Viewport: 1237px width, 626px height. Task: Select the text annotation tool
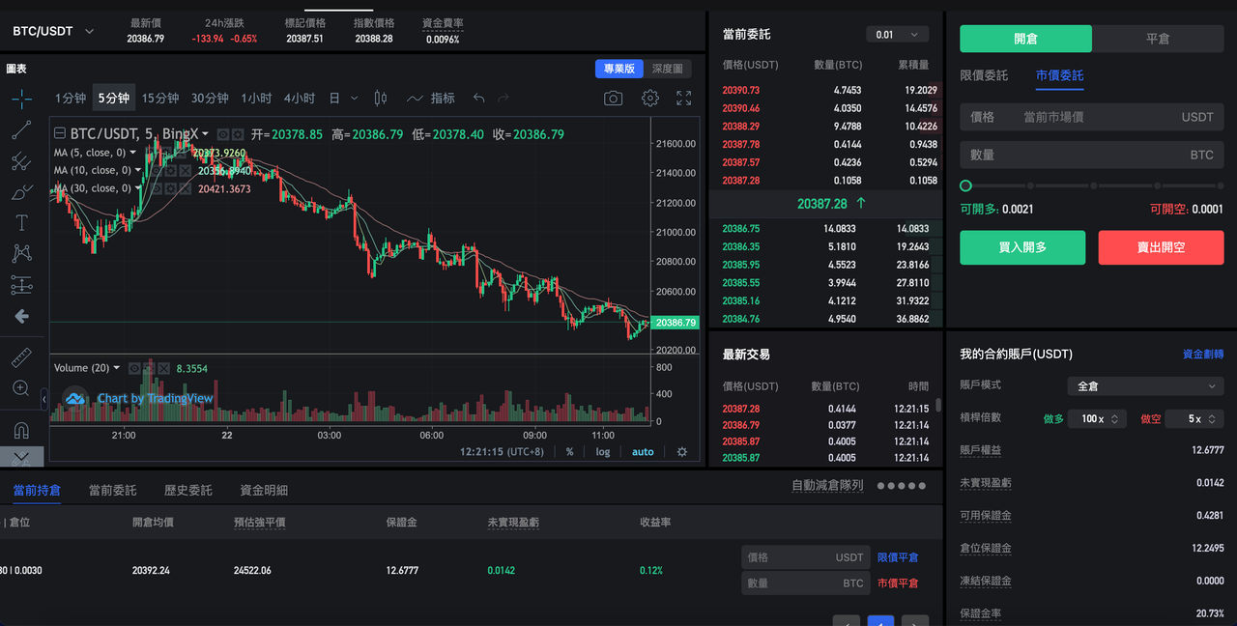(x=21, y=222)
